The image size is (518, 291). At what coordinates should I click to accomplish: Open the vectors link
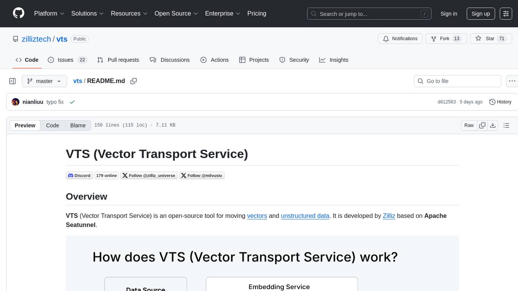(257, 216)
